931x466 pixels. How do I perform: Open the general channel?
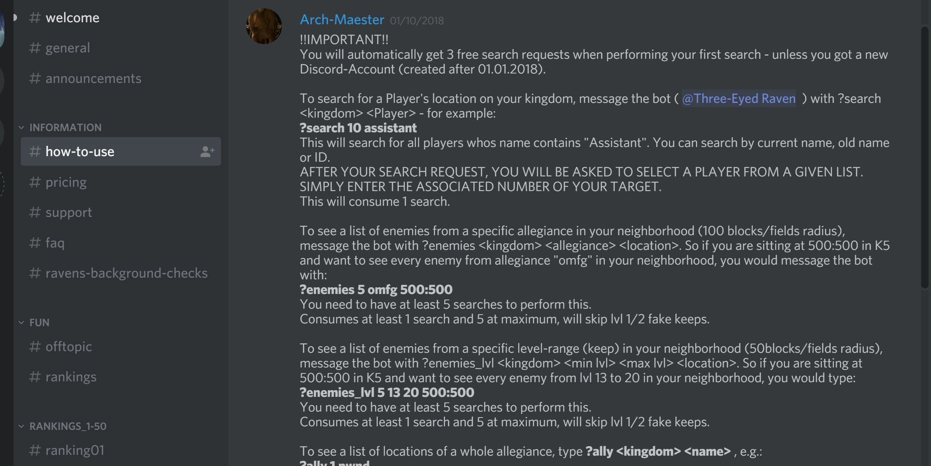(68, 48)
